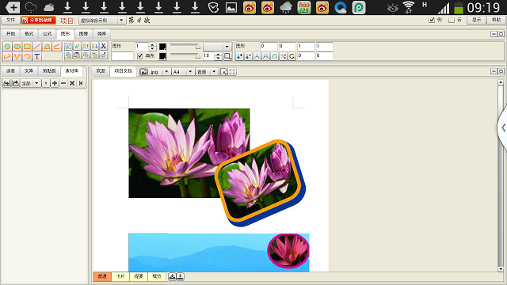This screenshot has width=507, height=285.
Task: Open the Android gallery notification icon
Action: coord(231,7)
